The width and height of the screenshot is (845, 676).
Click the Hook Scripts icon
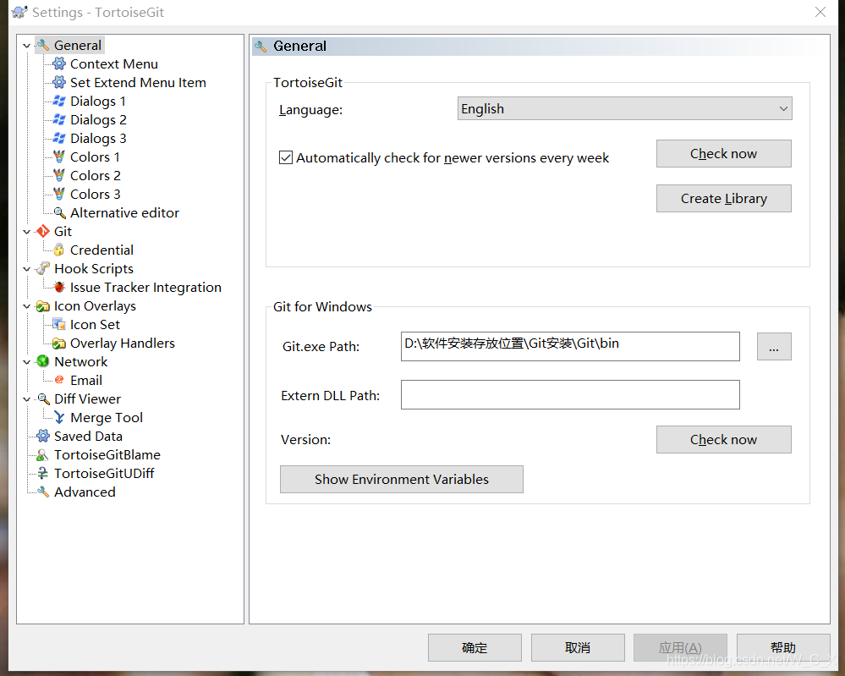(42, 268)
